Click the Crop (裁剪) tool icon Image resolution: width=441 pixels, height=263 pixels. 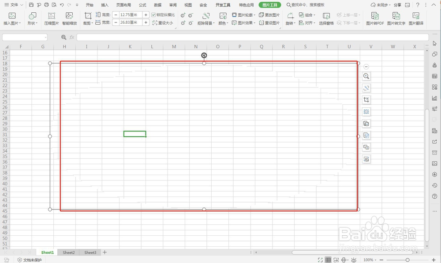coord(88,16)
